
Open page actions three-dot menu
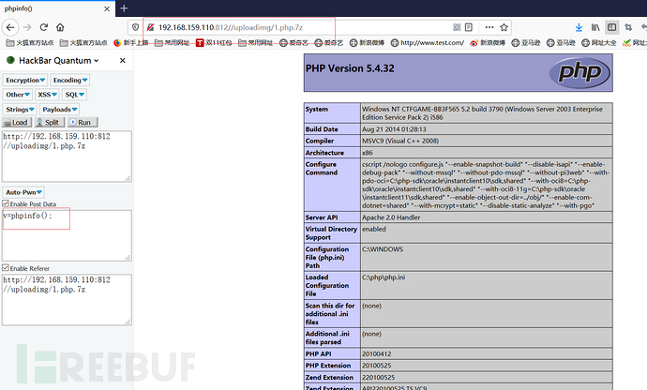pos(489,27)
